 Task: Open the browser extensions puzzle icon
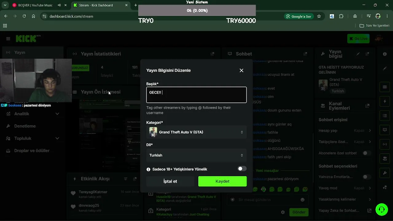click(341, 16)
